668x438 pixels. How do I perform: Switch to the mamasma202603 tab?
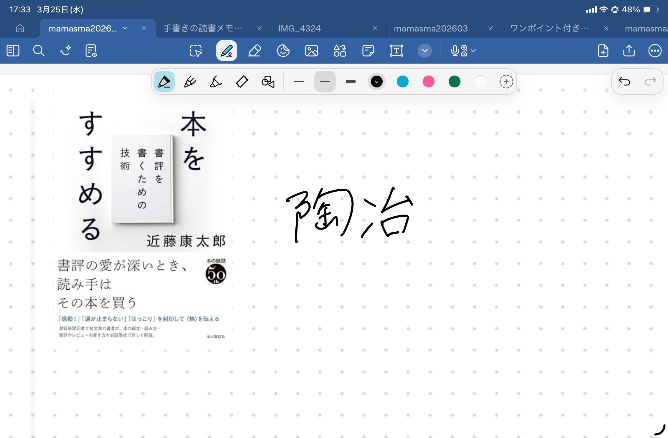pyautogui.click(x=431, y=28)
